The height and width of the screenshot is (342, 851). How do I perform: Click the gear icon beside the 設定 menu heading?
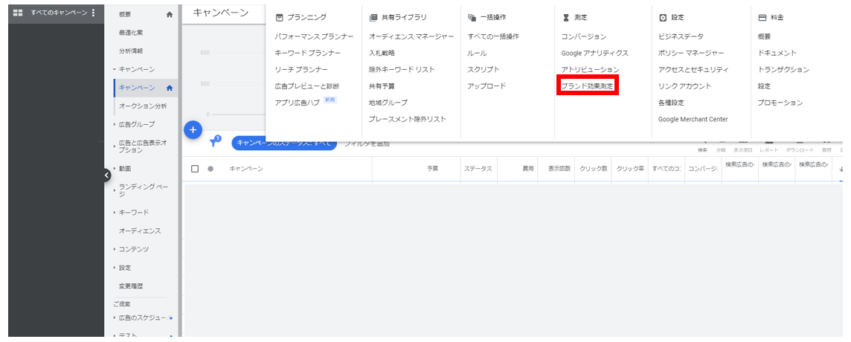[663, 17]
